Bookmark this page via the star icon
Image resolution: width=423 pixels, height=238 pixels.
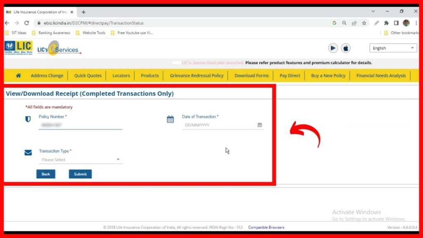(363, 23)
